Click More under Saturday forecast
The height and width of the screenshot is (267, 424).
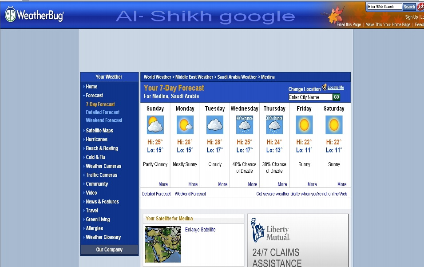point(342,184)
